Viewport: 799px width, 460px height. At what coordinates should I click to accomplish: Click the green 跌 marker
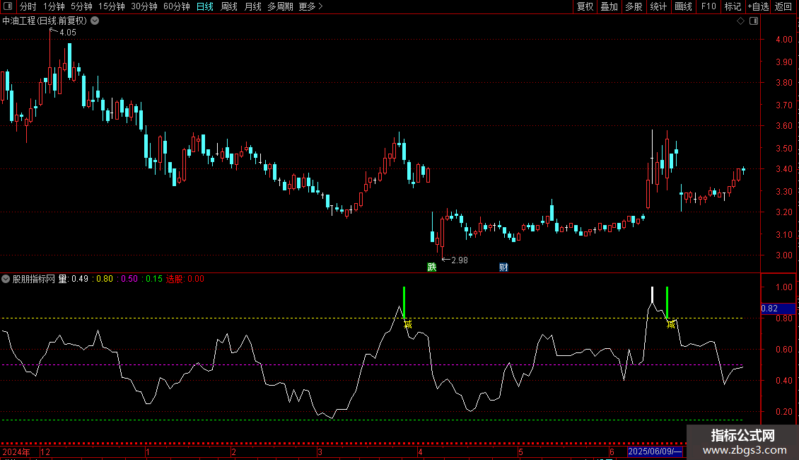(x=431, y=268)
